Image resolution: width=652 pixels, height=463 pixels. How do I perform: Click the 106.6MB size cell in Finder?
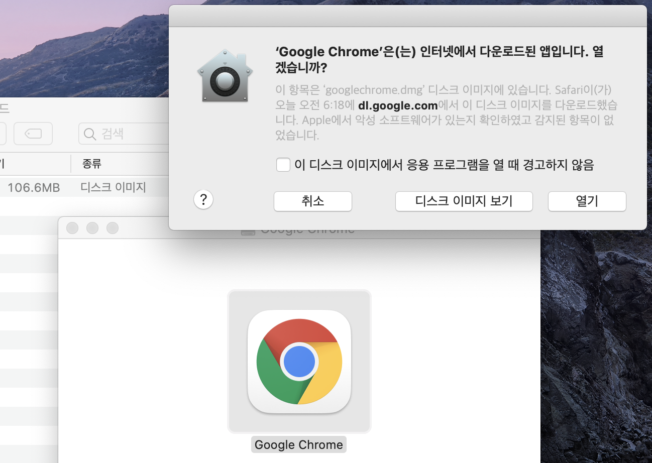point(34,188)
